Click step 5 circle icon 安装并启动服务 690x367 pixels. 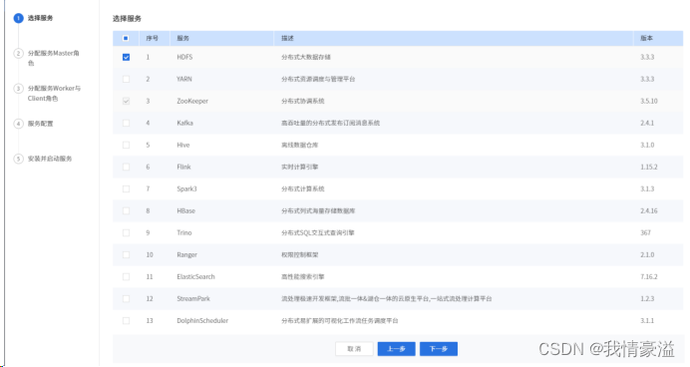tap(19, 159)
